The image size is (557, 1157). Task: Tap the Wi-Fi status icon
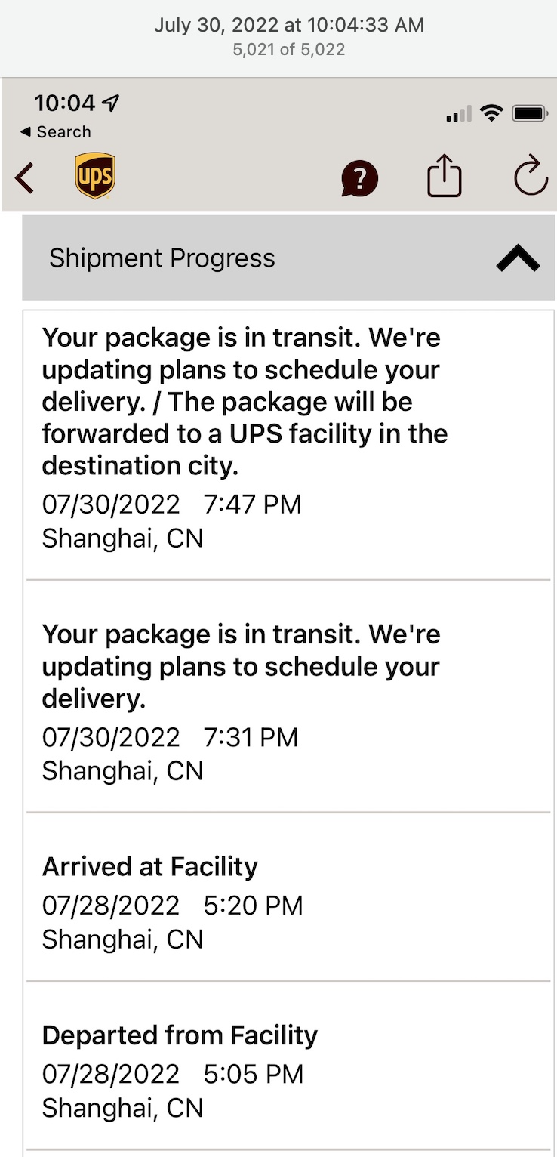click(x=493, y=114)
